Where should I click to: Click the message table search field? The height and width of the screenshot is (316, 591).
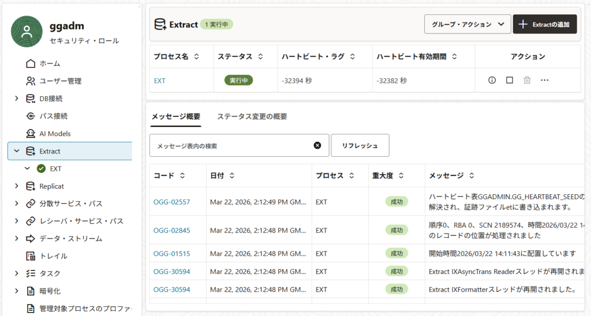coord(231,146)
